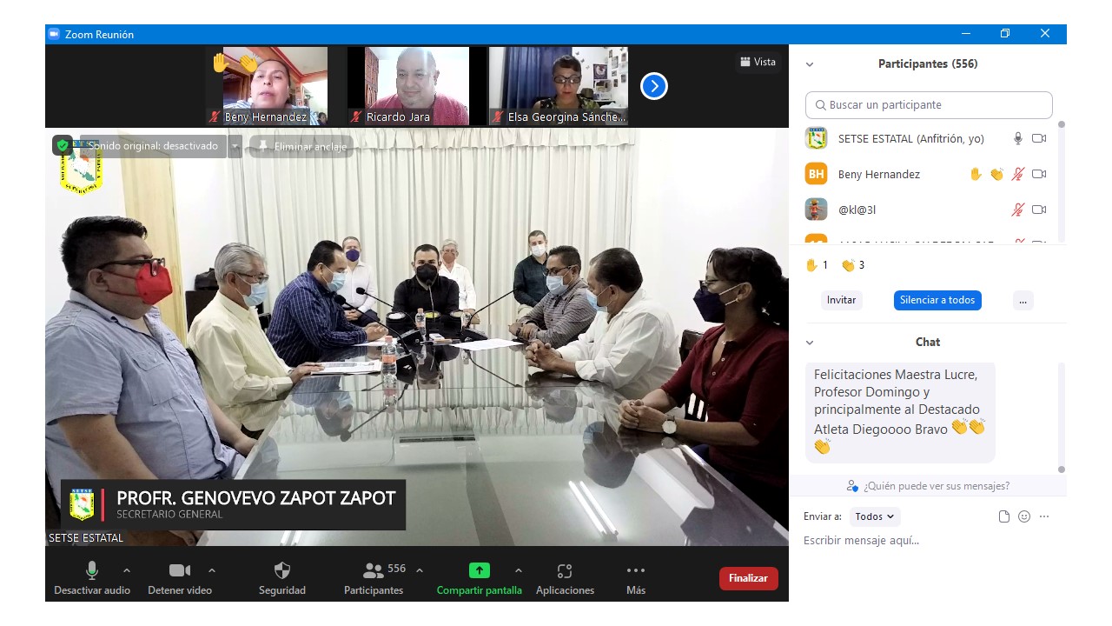Open Participantes list from bottom toolbar
This screenshot has width=1112, height=626.
374,571
